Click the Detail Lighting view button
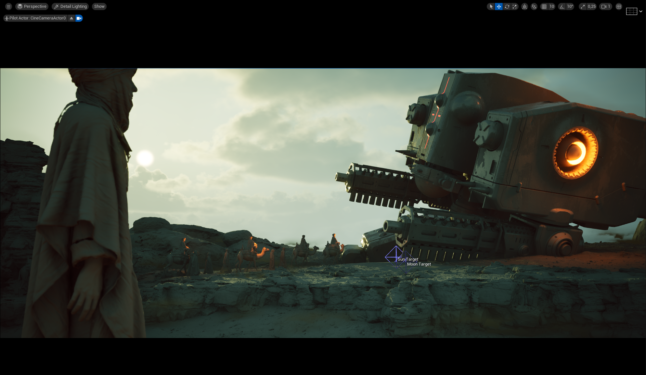 (x=70, y=6)
